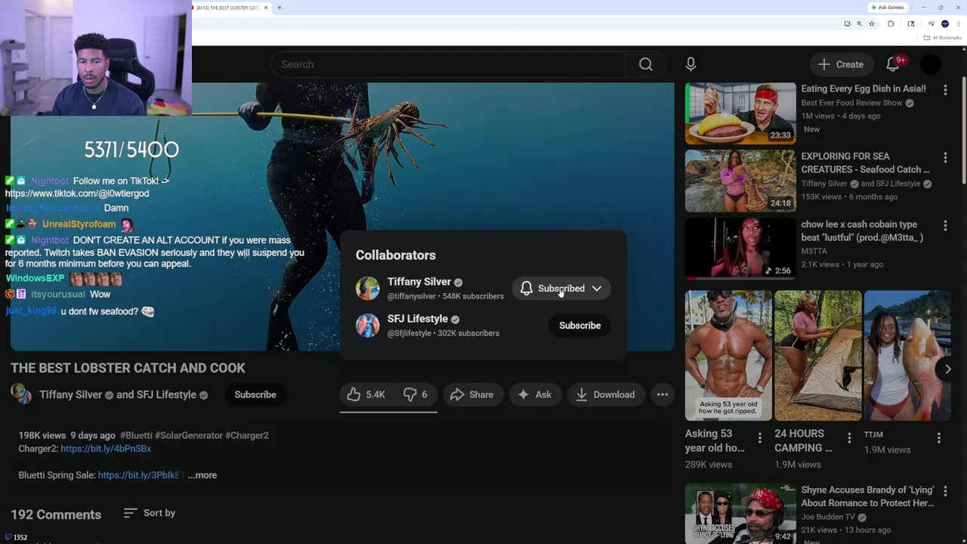Click the YouTube account avatar

pyautogui.click(x=931, y=64)
